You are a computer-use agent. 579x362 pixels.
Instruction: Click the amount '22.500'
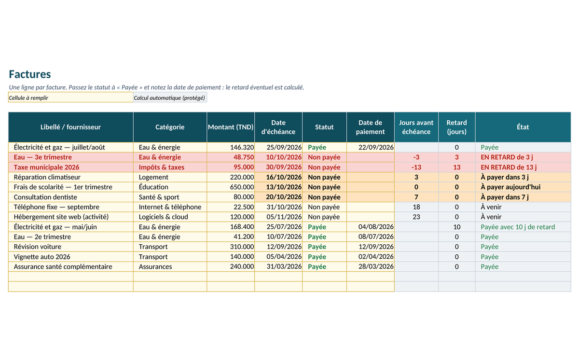(231, 207)
